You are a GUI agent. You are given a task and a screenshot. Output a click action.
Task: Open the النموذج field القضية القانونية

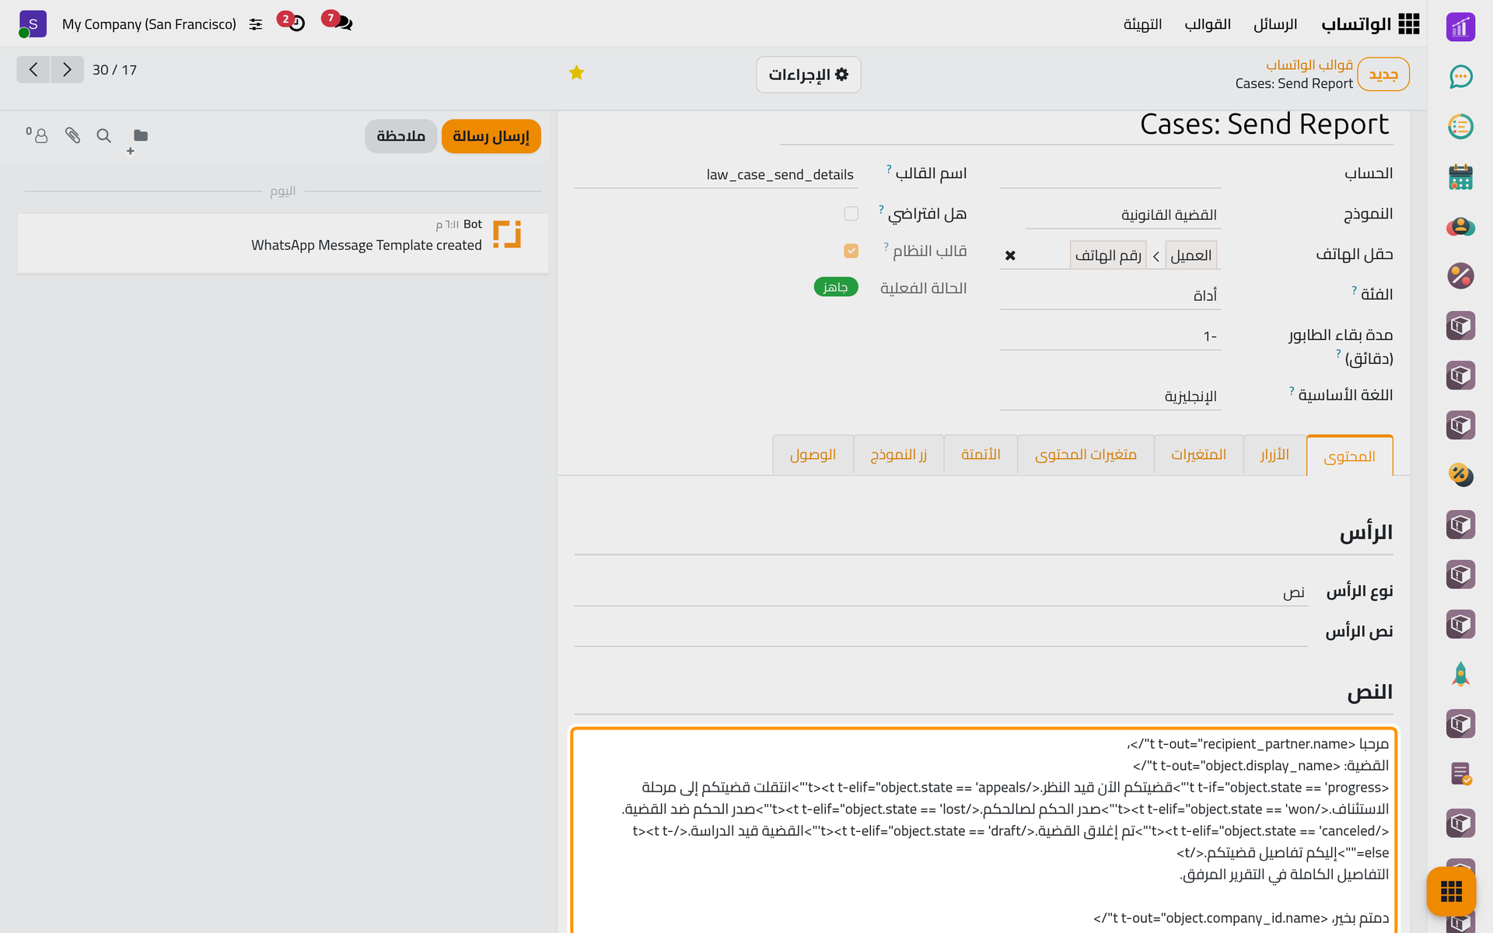[1123, 215]
